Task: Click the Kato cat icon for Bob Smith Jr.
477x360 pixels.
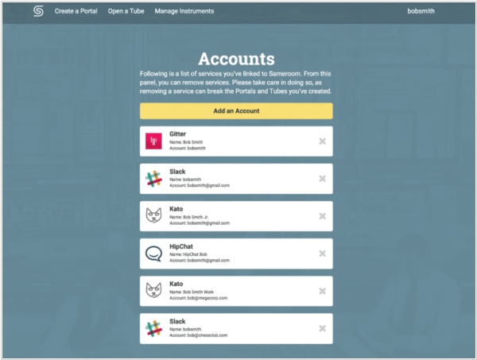Action: tap(153, 215)
